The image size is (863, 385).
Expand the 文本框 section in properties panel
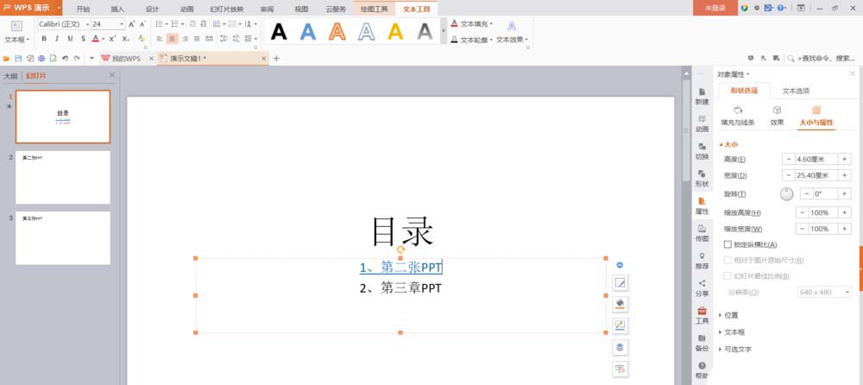[x=732, y=332]
